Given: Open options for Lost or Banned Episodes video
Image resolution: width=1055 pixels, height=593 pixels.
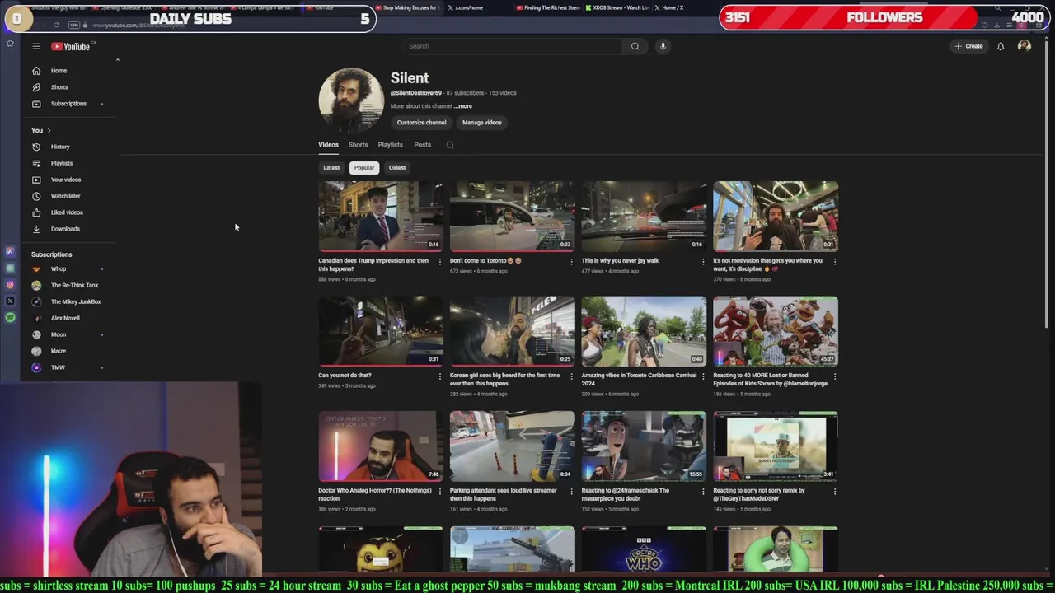Looking at the screenshot, I should [x=835, y=376].
